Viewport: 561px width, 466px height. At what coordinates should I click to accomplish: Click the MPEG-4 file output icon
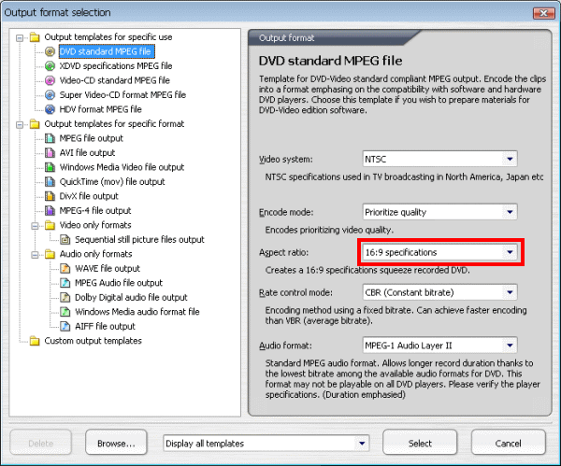tap(50, 210)
